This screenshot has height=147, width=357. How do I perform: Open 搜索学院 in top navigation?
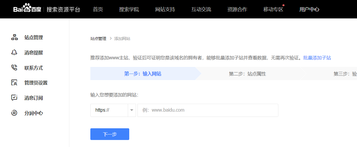(x=129, y=9)
